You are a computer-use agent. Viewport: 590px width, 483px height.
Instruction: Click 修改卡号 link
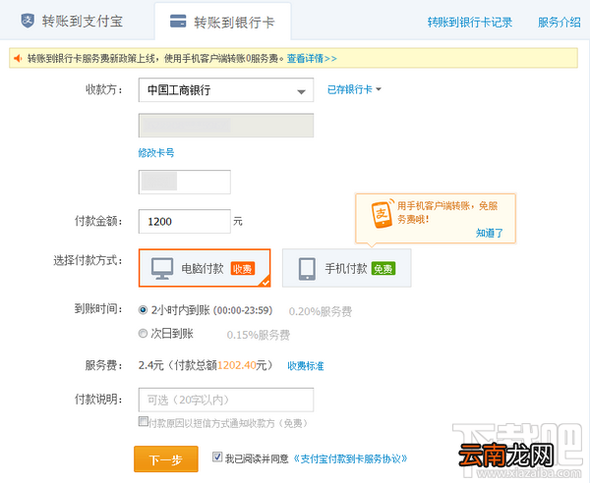click(155, 153)
